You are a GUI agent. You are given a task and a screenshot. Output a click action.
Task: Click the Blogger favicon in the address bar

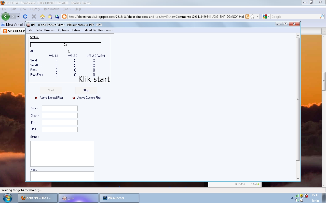(64, 16)
